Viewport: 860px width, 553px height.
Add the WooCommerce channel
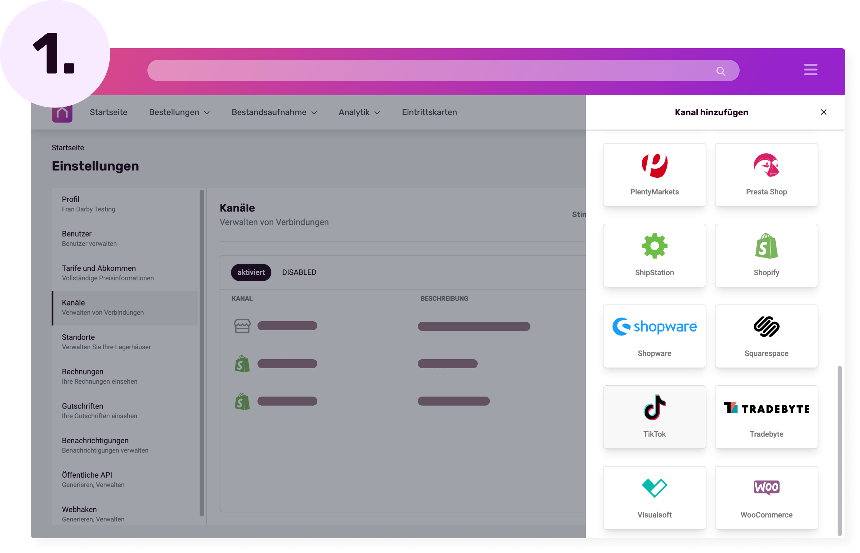pos(766,497)
